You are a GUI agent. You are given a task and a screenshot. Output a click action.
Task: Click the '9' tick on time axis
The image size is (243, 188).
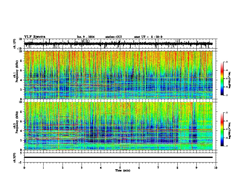click(x=196, y=168)
